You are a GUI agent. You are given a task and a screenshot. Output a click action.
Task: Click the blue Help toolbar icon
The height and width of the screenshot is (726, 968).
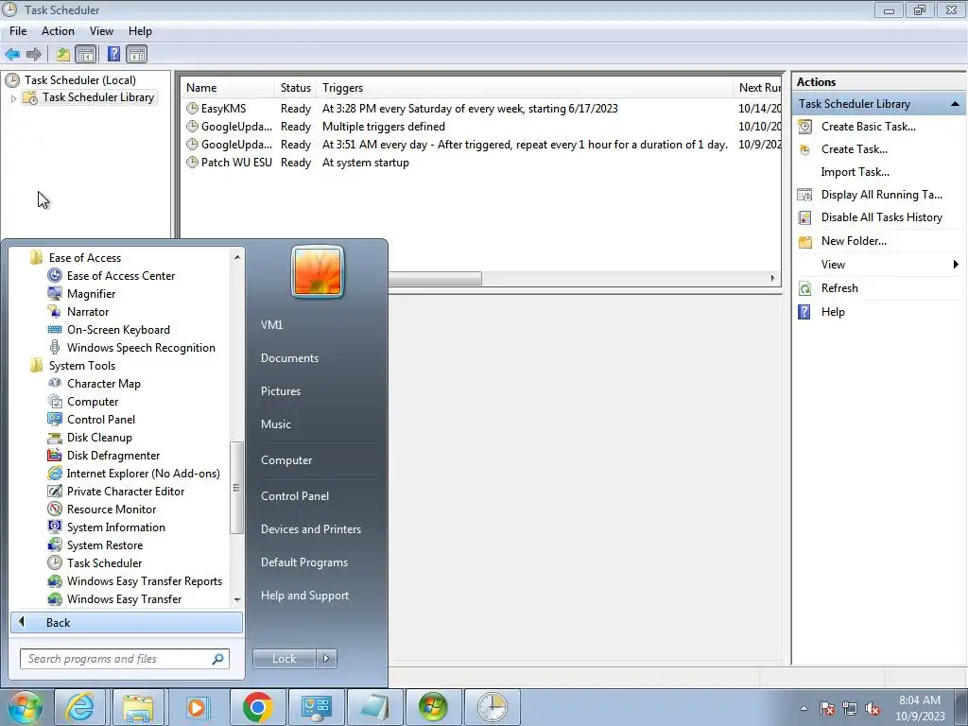[x=113, y=54]
